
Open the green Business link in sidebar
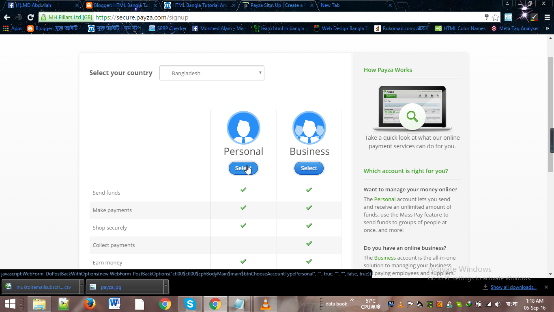coord(385,258)
